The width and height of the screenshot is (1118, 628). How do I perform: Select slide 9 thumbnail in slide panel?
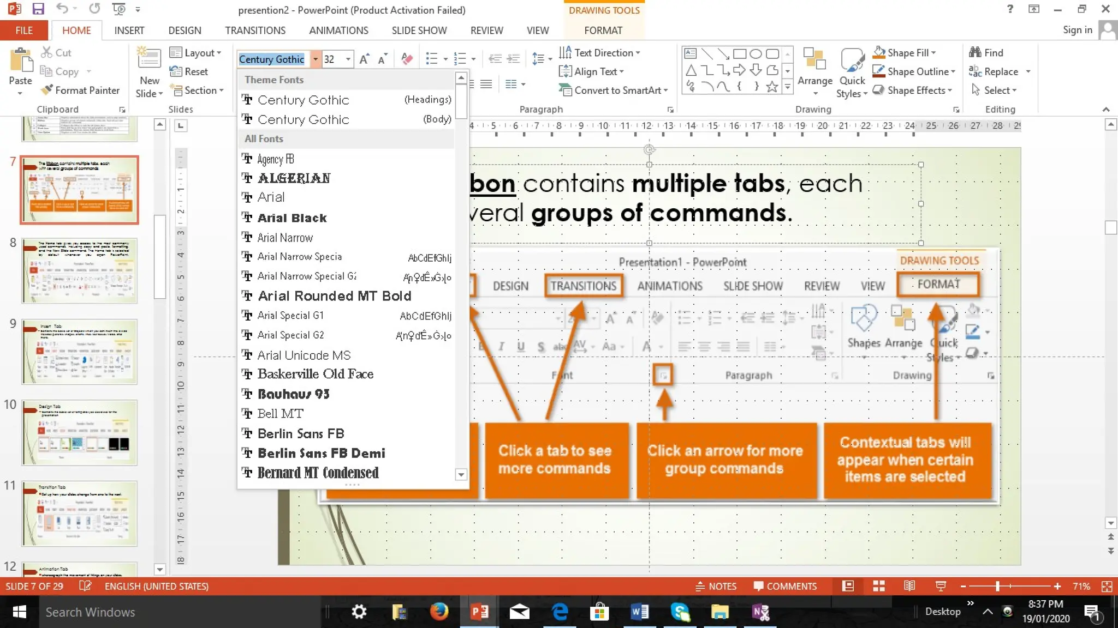pos(80,352)
